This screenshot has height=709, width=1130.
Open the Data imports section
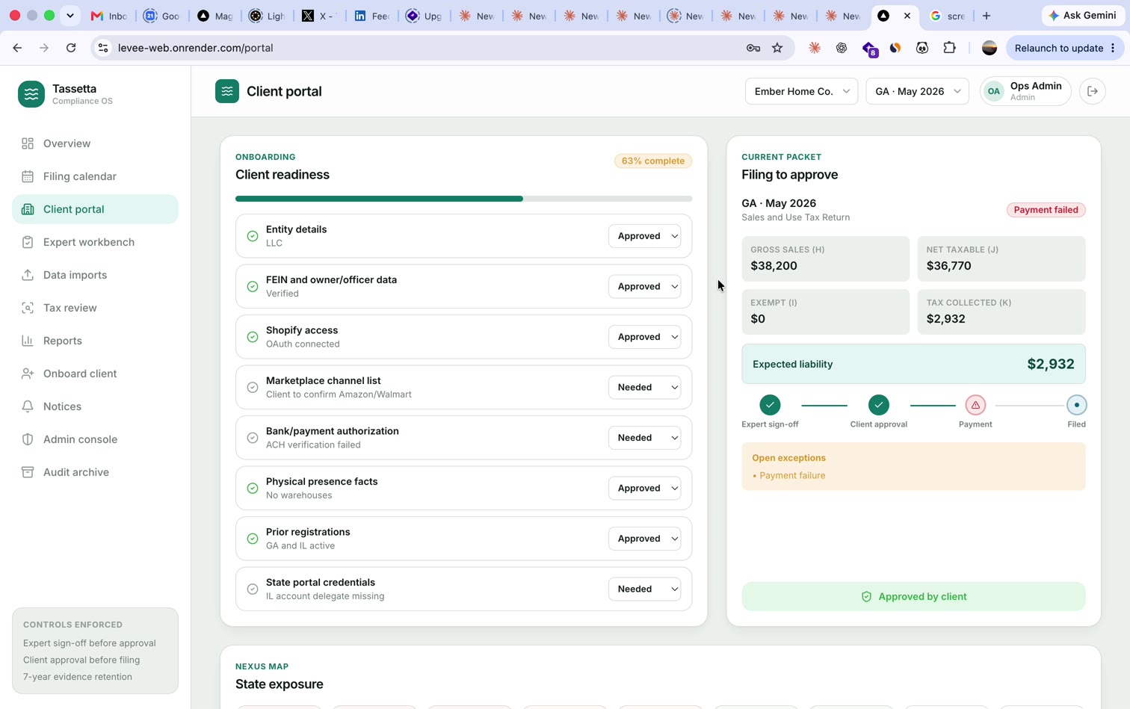point(95,275)
